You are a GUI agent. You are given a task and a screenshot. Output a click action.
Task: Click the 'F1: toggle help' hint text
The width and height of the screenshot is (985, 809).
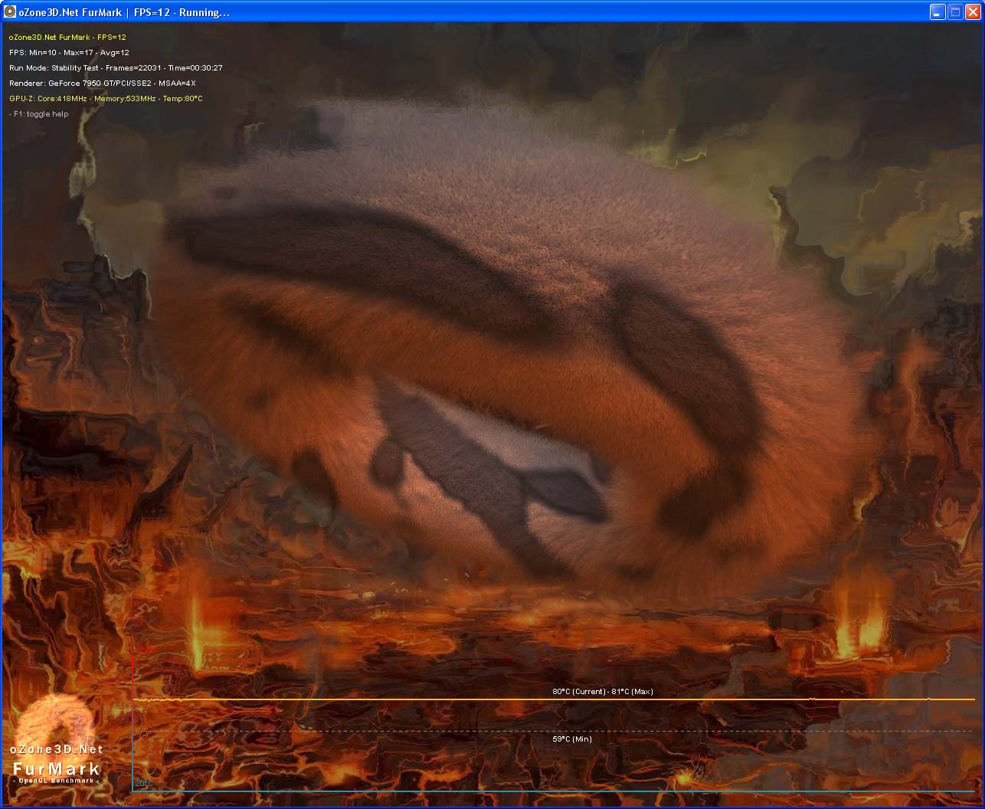39,114
